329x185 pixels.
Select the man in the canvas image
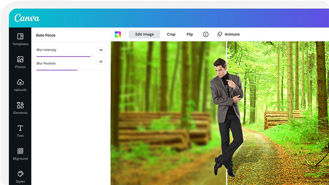pos(227,117)
